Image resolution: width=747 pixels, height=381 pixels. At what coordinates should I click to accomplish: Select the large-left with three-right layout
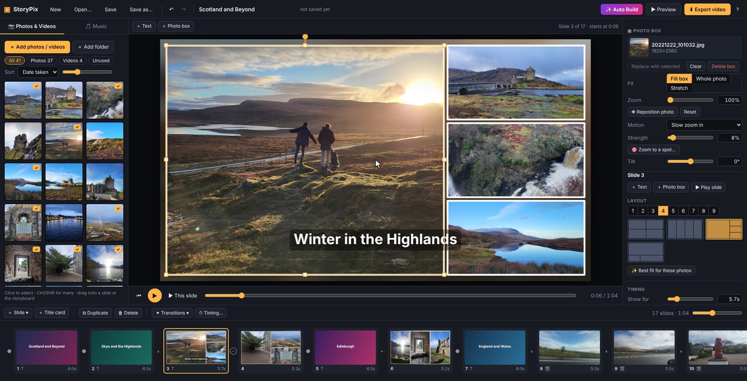point(724,229)
